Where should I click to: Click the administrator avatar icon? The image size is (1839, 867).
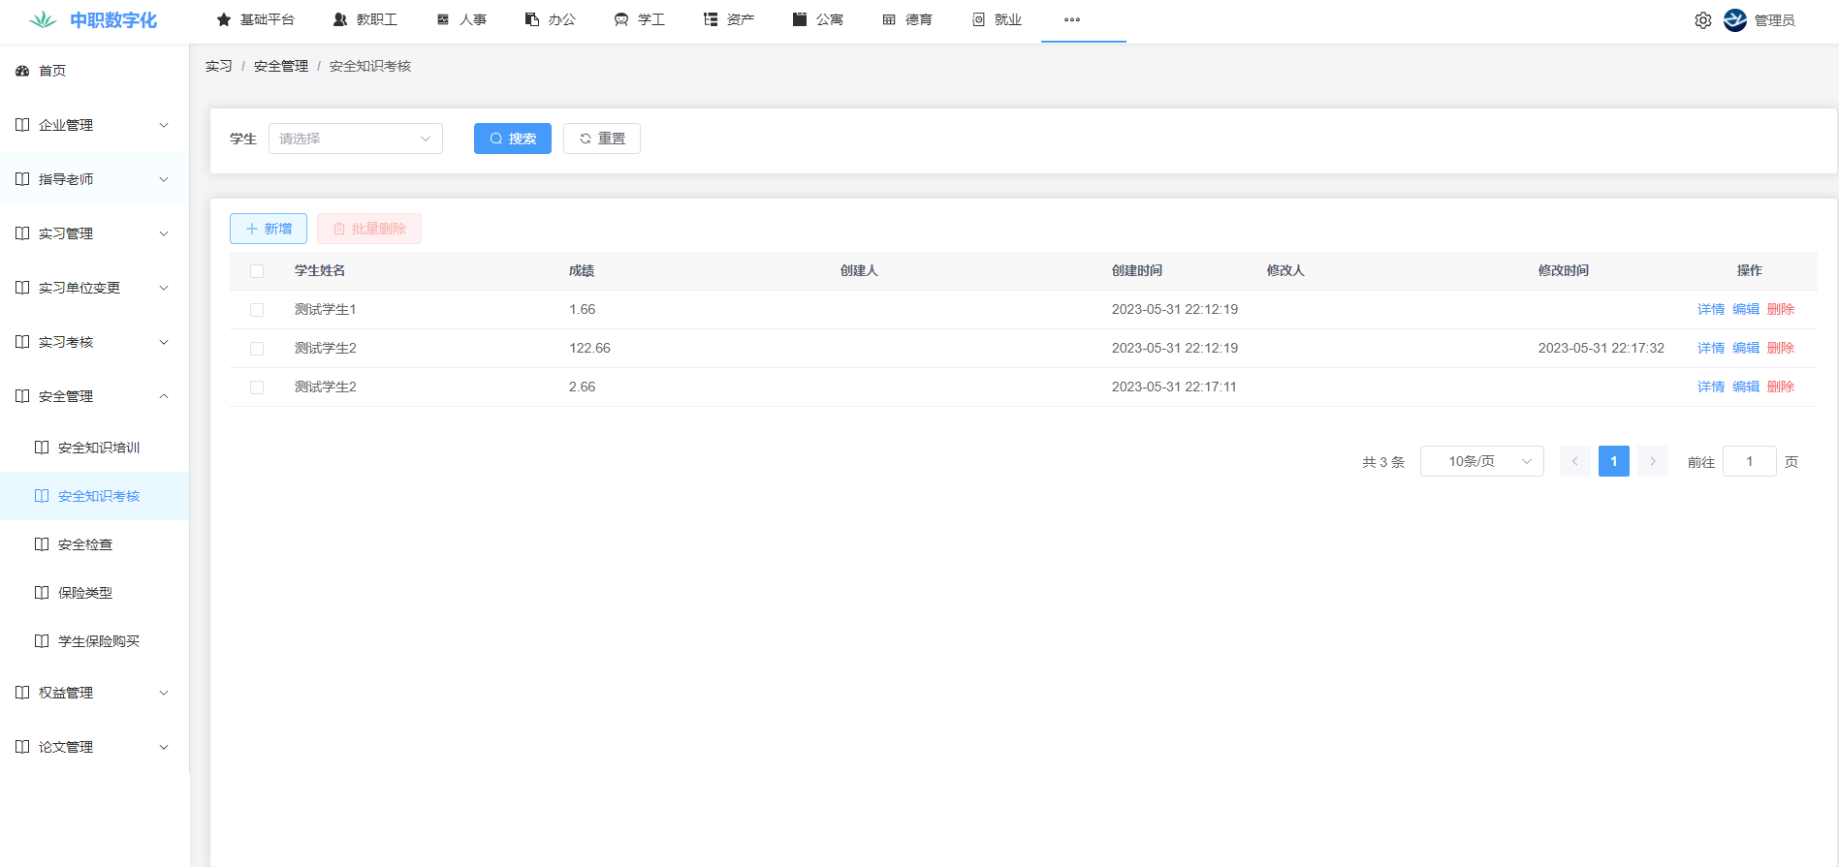(x=1734, y=20)
